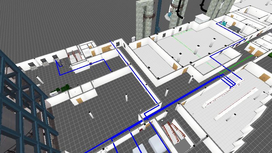Screen dimensions: 272x153
Task: Pick the staircase in the upper-left room
Action: 75,55
